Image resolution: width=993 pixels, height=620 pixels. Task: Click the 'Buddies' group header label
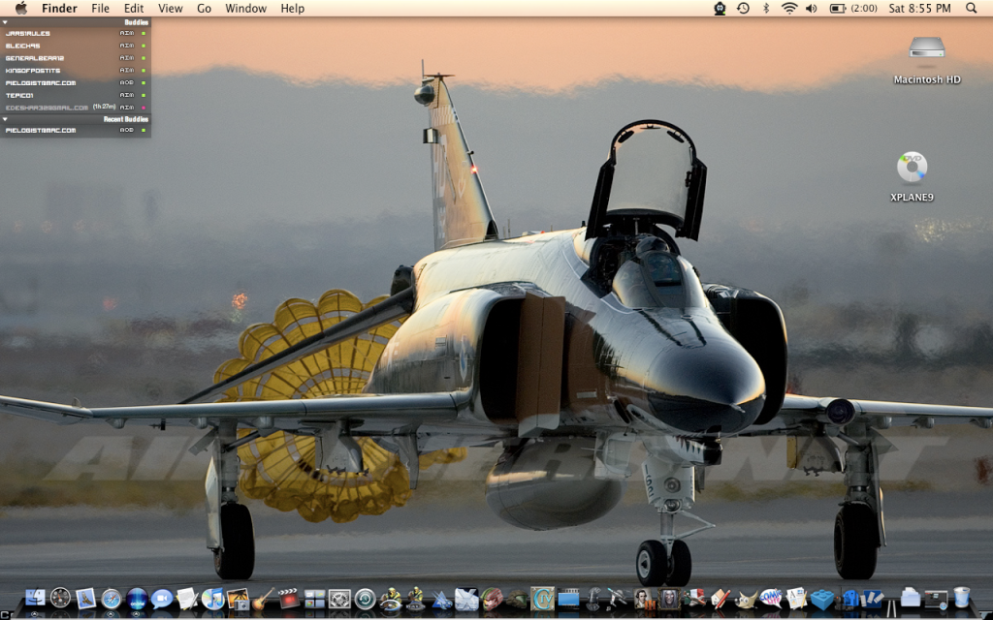pos(136,22)
